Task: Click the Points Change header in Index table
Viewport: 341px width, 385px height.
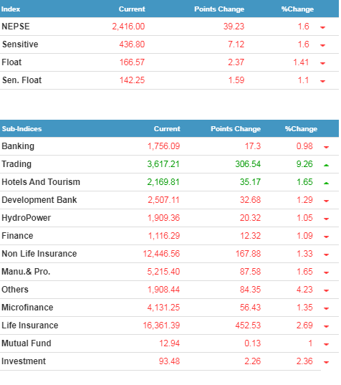Action: click(219, 9)
